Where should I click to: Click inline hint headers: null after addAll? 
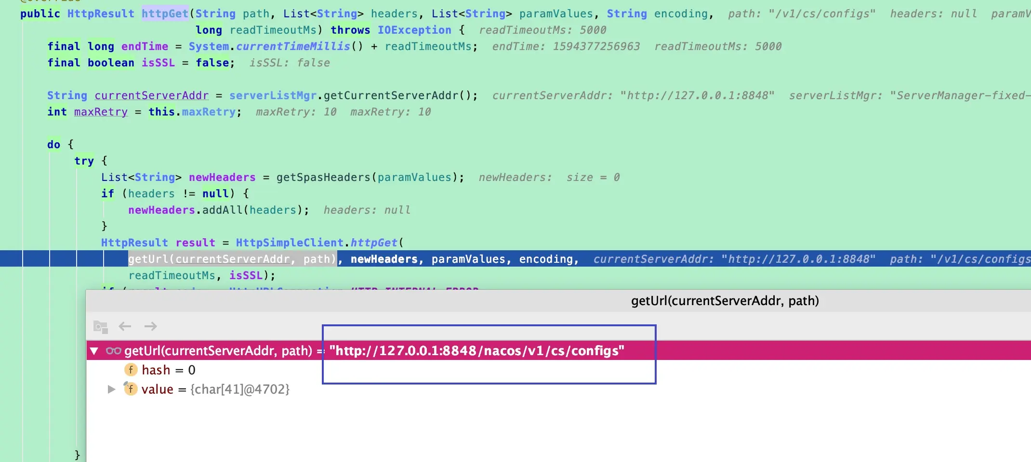click(367, 210)
